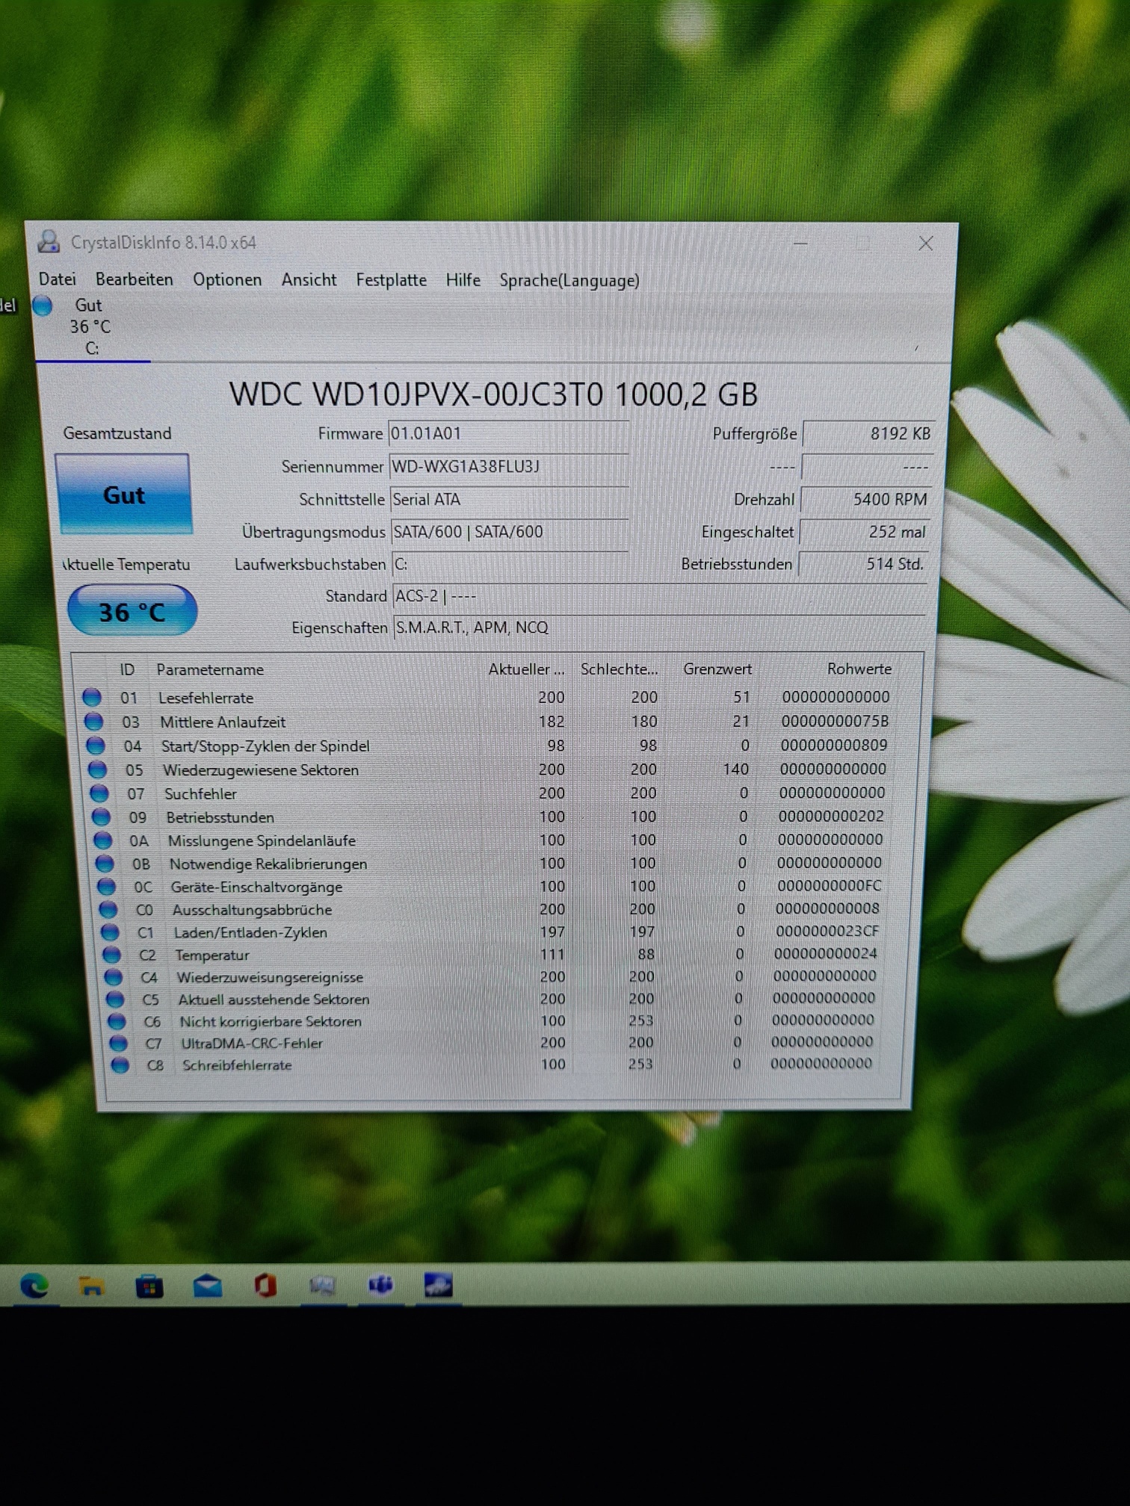Viewport: 1130px width, 1506px height.
Task: Click the Firmware field 01.01A01
Action: click(x=508, y=433)
